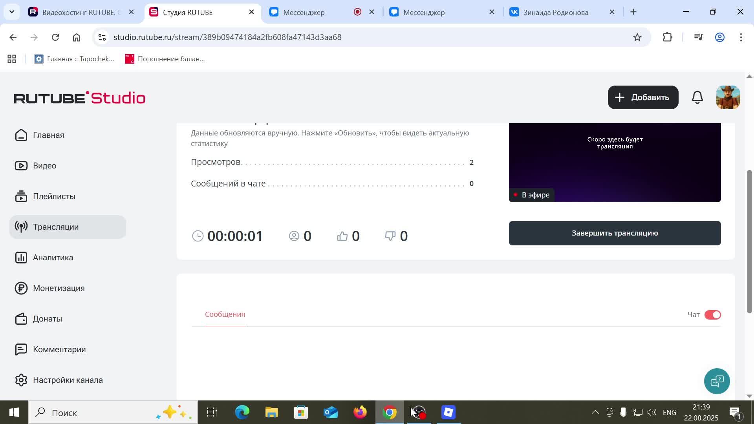Select Плейлисты in the sidebar
This screenshot has width=754, height=424.
(54, 196)
